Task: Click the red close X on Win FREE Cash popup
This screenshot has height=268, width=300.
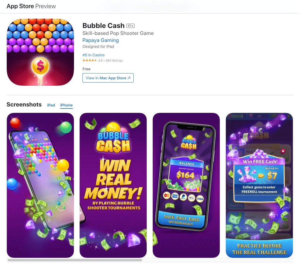Action: (x=283, y=151)
